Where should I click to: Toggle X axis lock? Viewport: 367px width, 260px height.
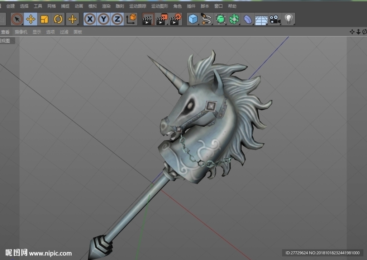[90, 19]
